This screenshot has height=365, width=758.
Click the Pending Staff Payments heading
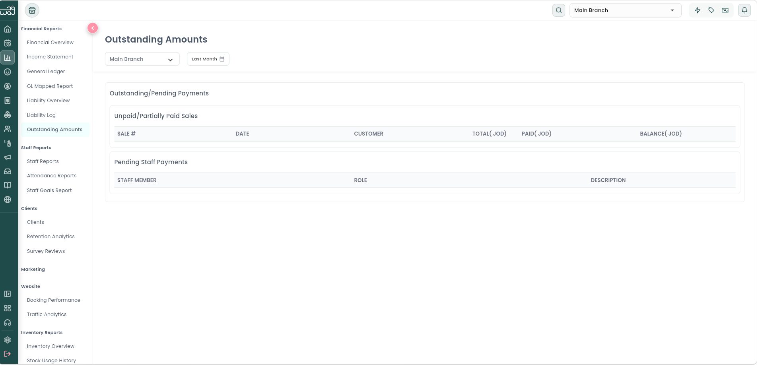coord(151,162)
